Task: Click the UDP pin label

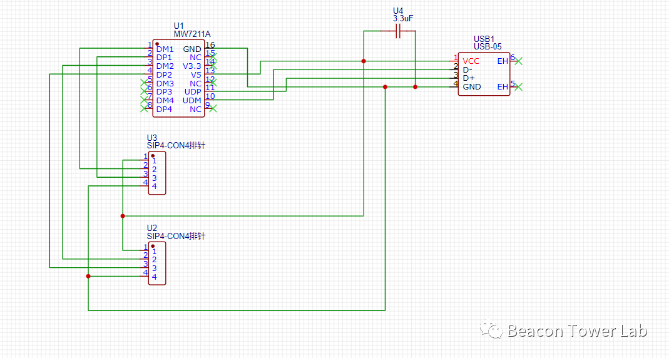Action: coord(193,92)
